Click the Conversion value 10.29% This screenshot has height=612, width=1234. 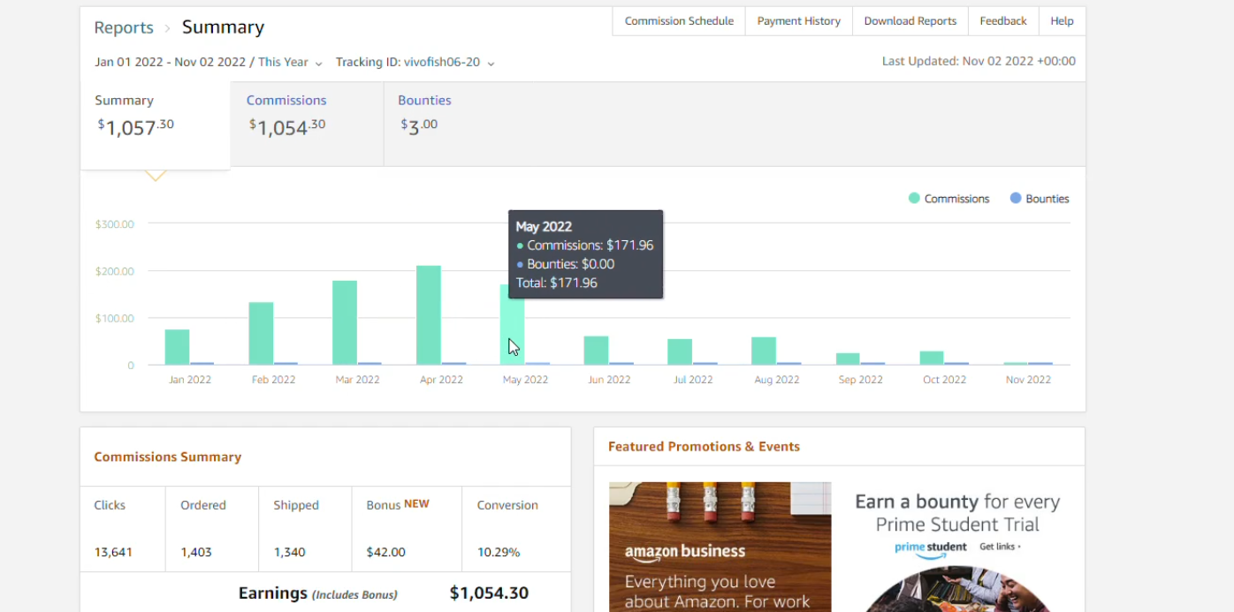[x=499, y=552]
